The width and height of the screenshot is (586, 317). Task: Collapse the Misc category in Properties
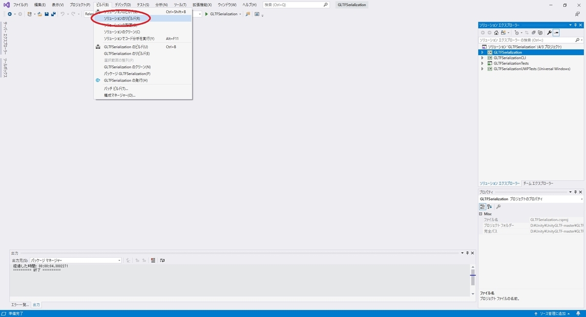click(x=481, y=214)
